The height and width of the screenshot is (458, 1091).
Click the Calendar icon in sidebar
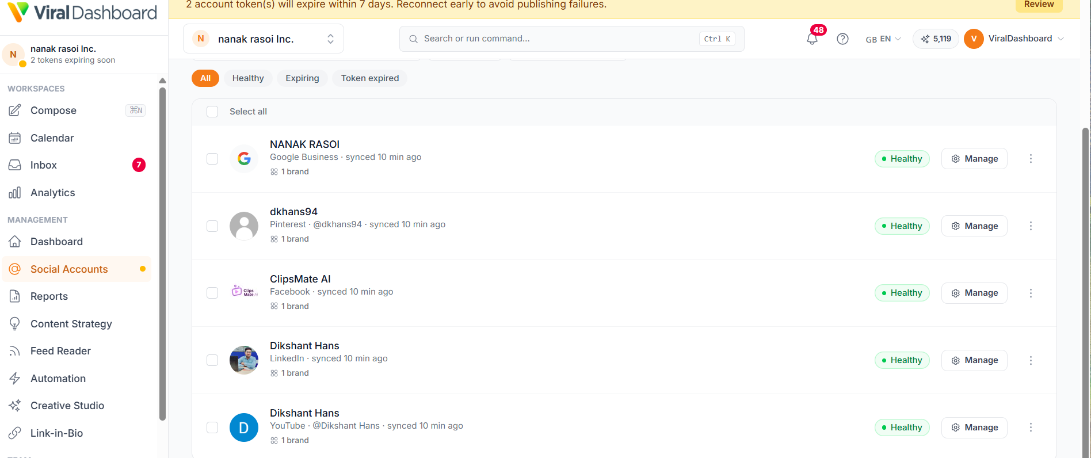tap(15, 138)
